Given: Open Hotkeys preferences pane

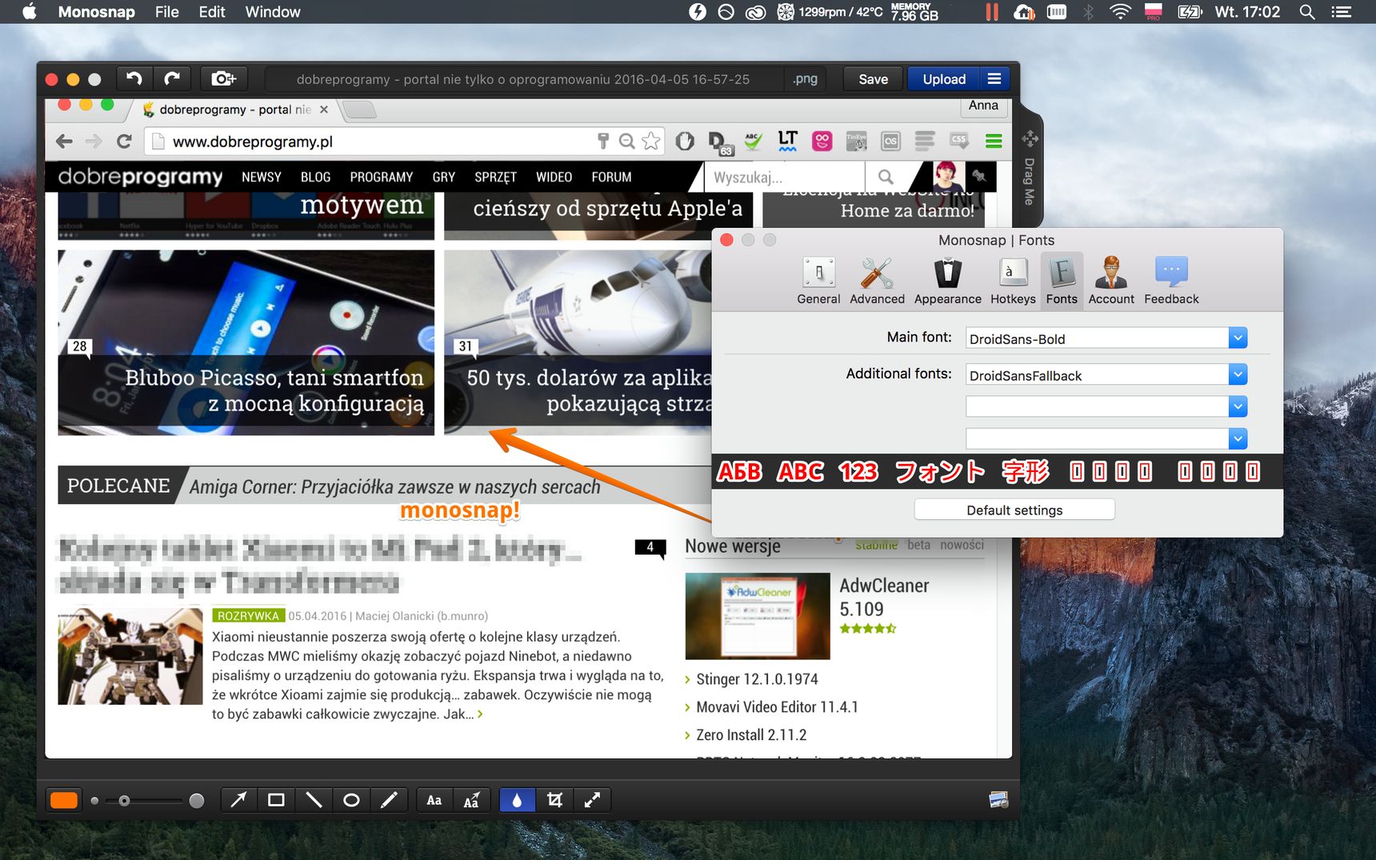Looking at the screenshot, I should (x=1013, y=281).
